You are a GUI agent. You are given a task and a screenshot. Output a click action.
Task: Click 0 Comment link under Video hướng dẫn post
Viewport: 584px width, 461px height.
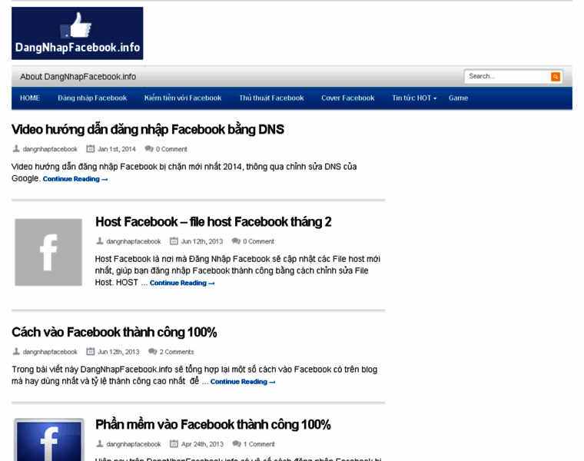point(171,149)
